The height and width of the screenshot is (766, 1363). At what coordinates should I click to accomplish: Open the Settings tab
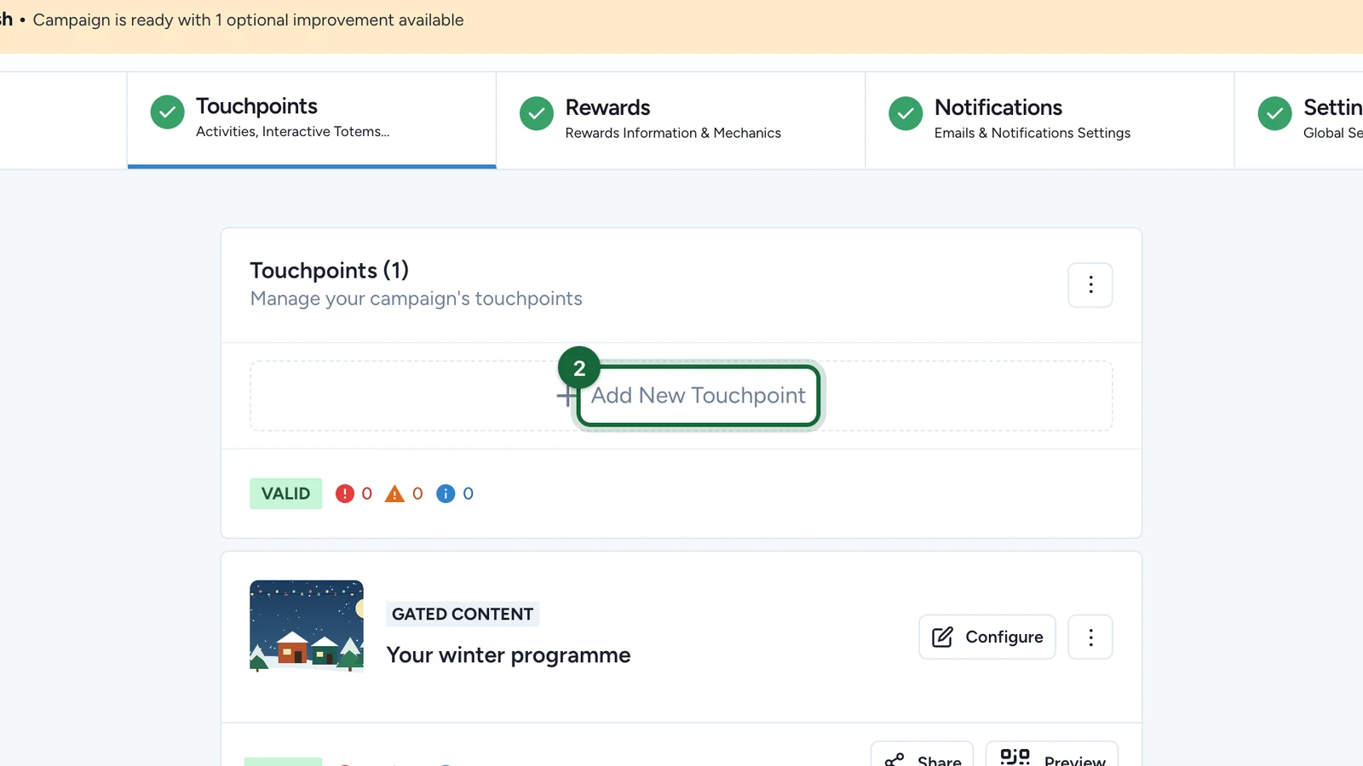pos(1299,120)
